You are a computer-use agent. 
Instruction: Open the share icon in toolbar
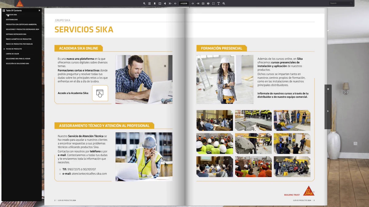203,3
